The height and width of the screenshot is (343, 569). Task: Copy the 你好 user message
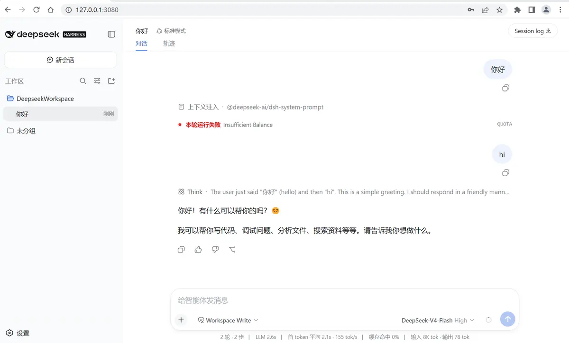[x=506, y=88]
